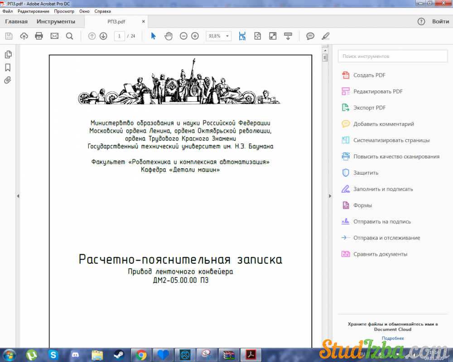Click the Zoom in plus icon
Image resolution: width=453 pixels, height=362 pixels.
[195, 36]
